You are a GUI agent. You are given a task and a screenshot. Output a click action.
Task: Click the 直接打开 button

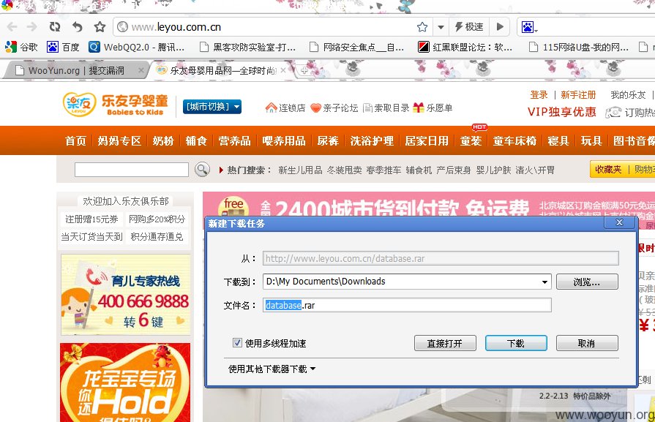coord(445,343)
